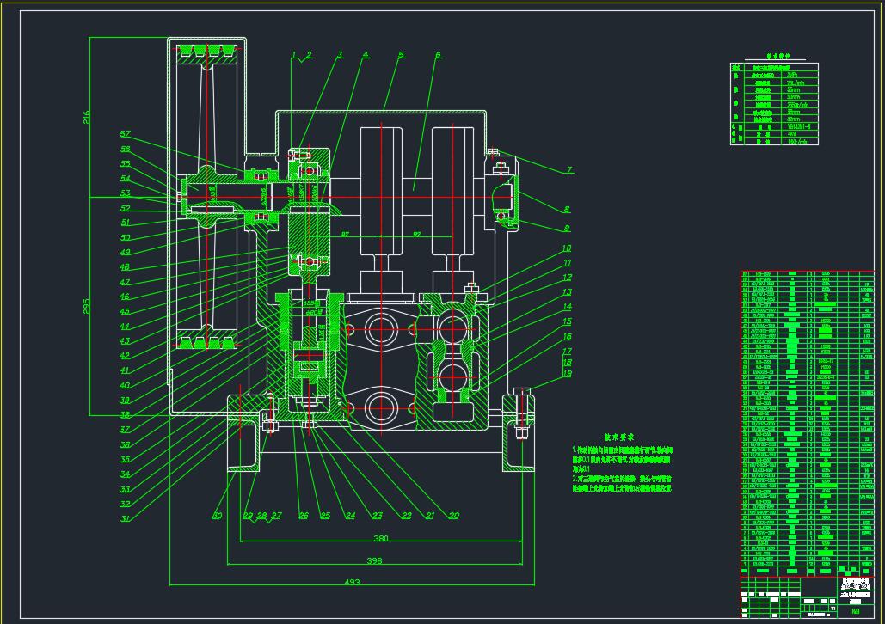Screen dimensions: 885x624
Task: Click the 493 overall width dimension
Action: [x=352, y=583]
